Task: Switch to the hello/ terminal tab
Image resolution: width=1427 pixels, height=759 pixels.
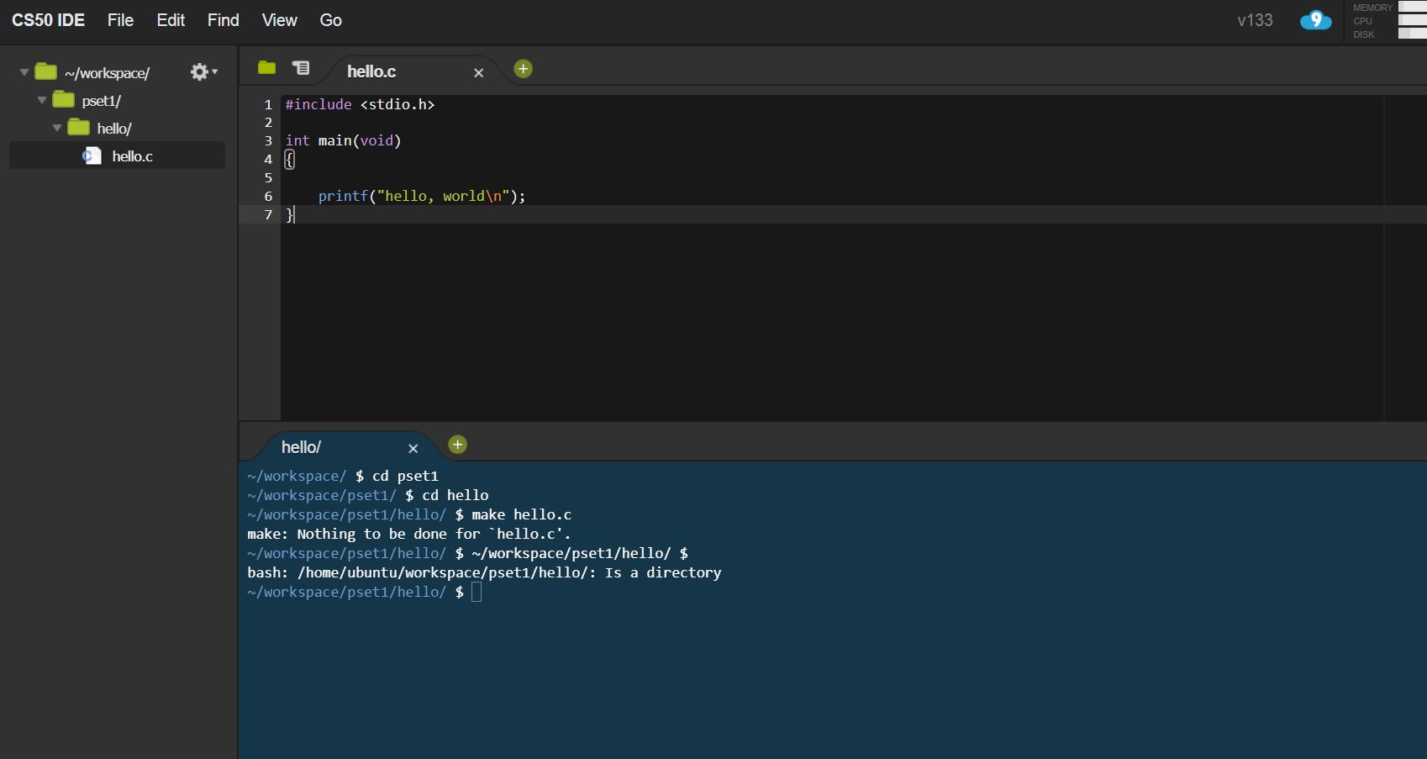Action: (x=301, y=447)
